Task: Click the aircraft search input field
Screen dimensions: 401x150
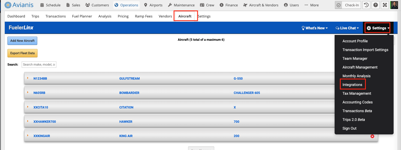Action: click(x=39, y=65)
